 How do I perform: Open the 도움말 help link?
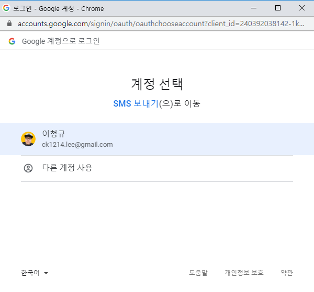(198, 273)
